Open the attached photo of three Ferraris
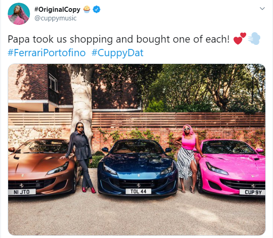 137,150
